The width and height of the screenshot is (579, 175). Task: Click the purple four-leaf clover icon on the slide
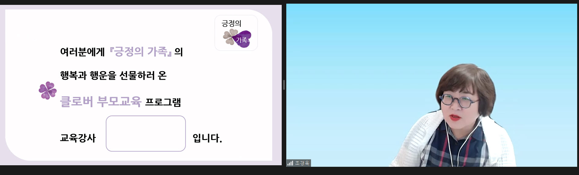click(x=48, y=90)
